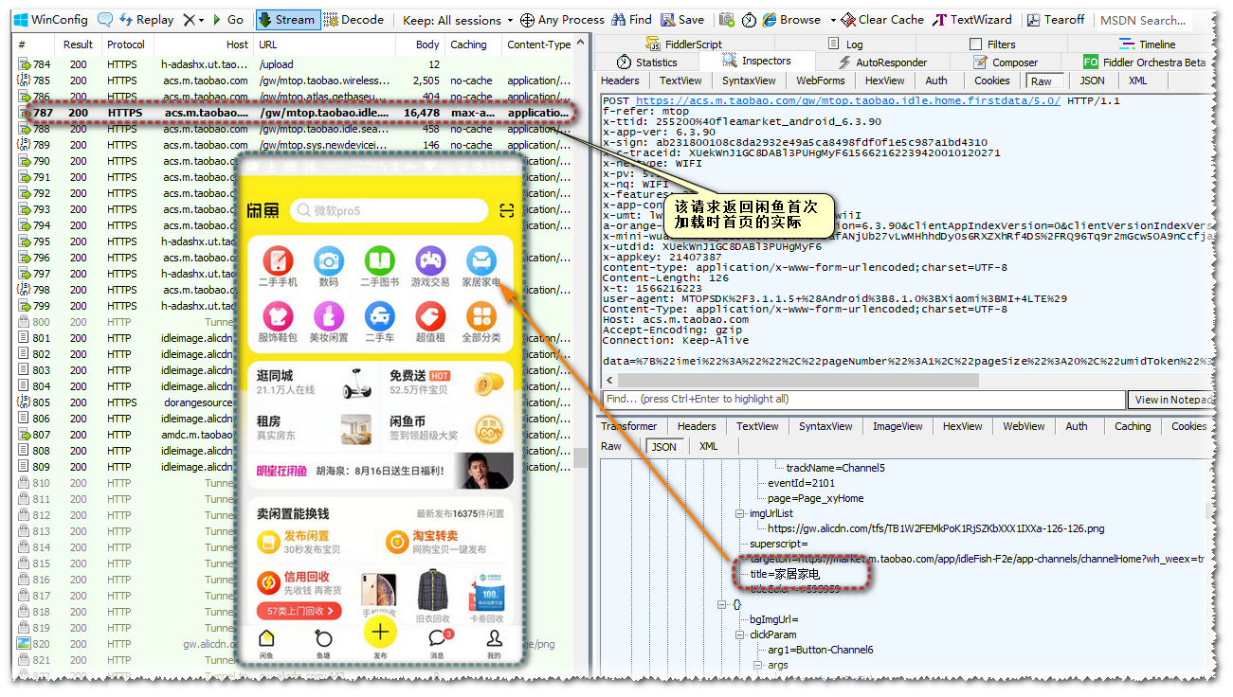Tap the 全部分类 all categories icon

click(x=481, y=315)
